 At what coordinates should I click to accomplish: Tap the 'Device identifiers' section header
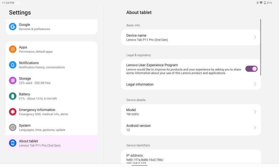138,145
